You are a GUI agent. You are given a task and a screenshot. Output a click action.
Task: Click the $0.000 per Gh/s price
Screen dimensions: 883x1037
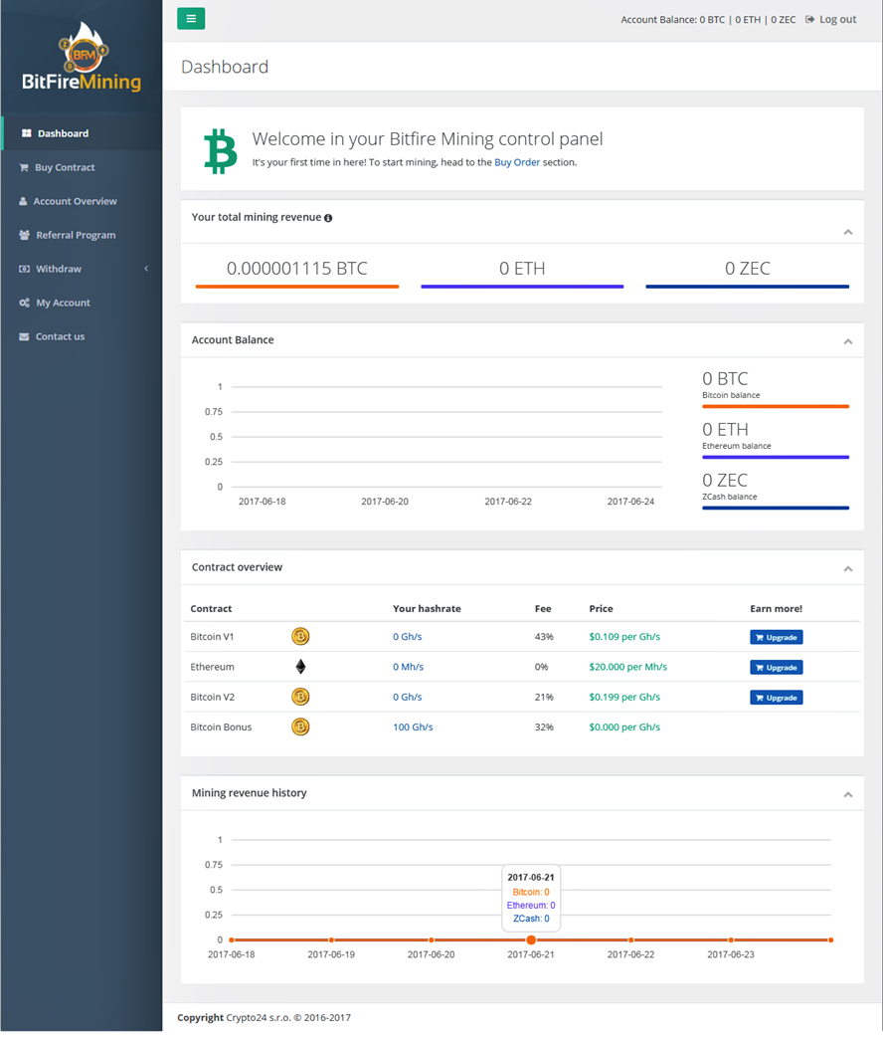624,726
